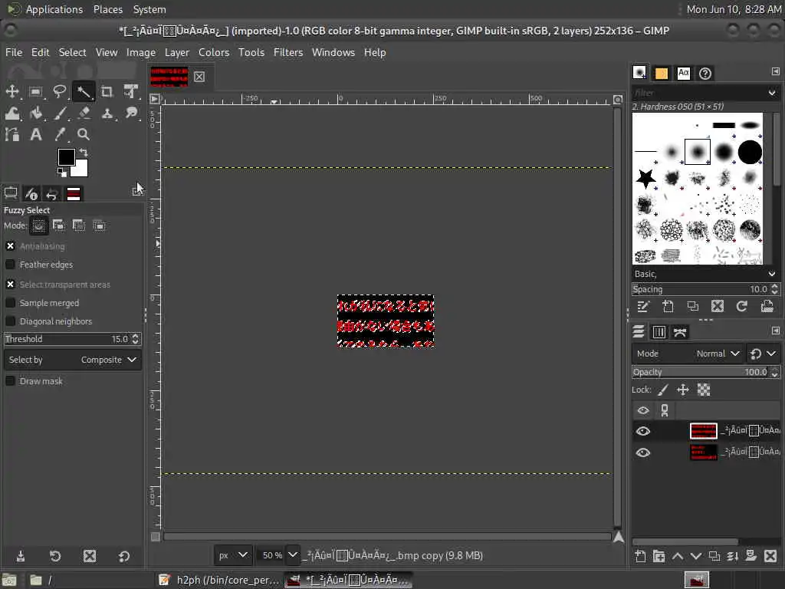Delete the selected layer
The width and height of the screenshot is (785, 589).
[770, 556]
